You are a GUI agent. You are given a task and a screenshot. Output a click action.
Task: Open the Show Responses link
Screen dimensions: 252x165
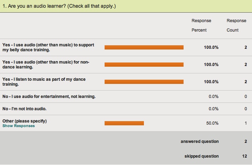pos(19,126)
